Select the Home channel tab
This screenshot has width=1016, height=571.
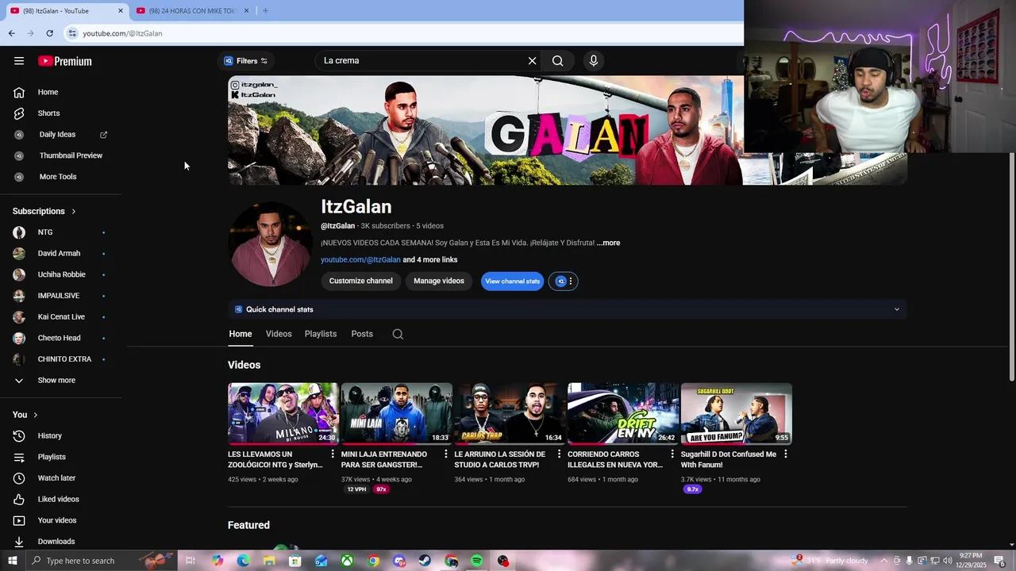(x=241, y=334)
